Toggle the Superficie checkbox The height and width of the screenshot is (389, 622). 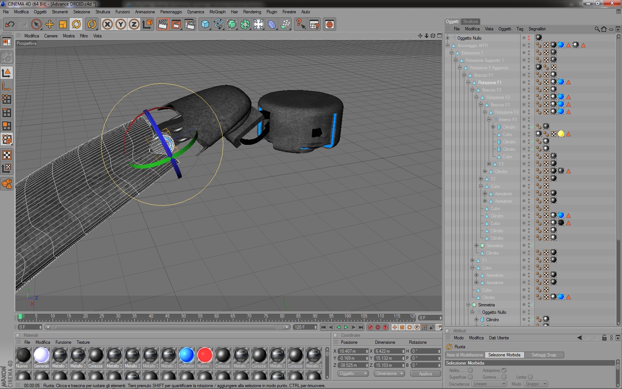pos(470,377)
